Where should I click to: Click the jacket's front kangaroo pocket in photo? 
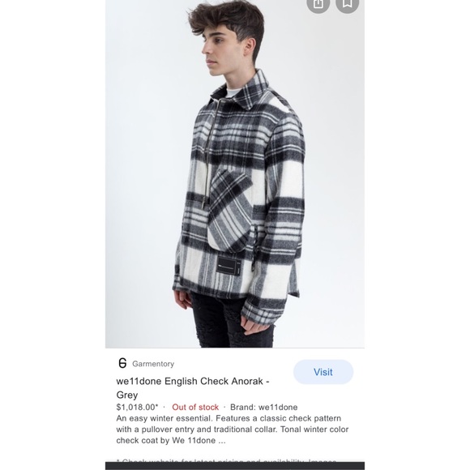[231, 210]
